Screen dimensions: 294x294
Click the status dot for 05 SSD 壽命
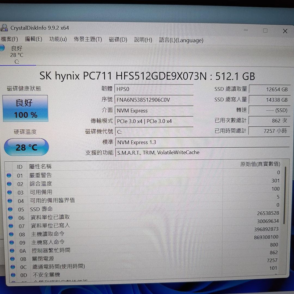[10, 209]
